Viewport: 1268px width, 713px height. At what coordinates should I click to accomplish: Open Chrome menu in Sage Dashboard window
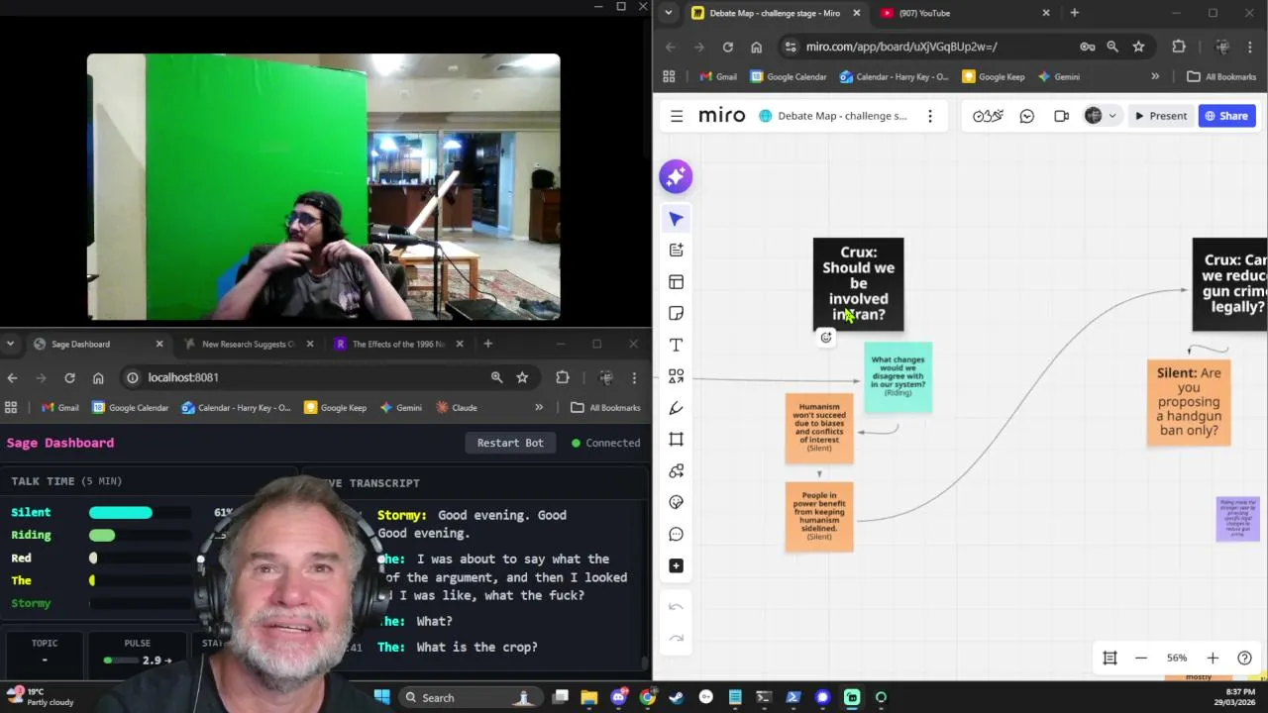(x=634, y=377)
